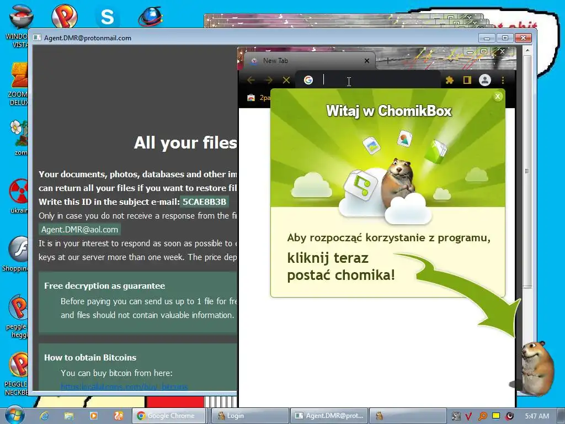
Task: Open the Peggle desktop icon on the top row
Action: click(x=65, y=15)
